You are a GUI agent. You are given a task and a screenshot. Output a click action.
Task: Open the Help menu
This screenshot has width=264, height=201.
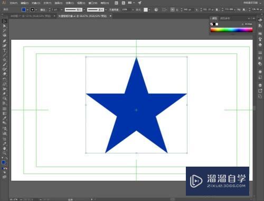tap(105, 3)
